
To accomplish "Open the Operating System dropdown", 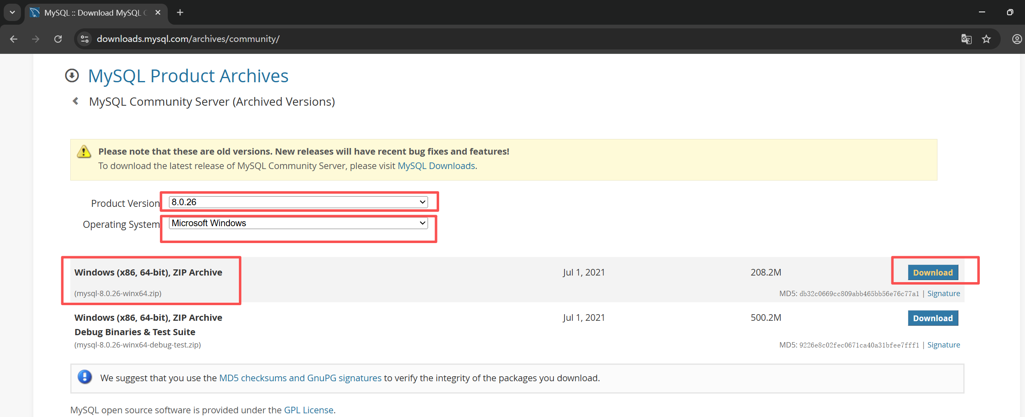I will (x=298, y=223).
